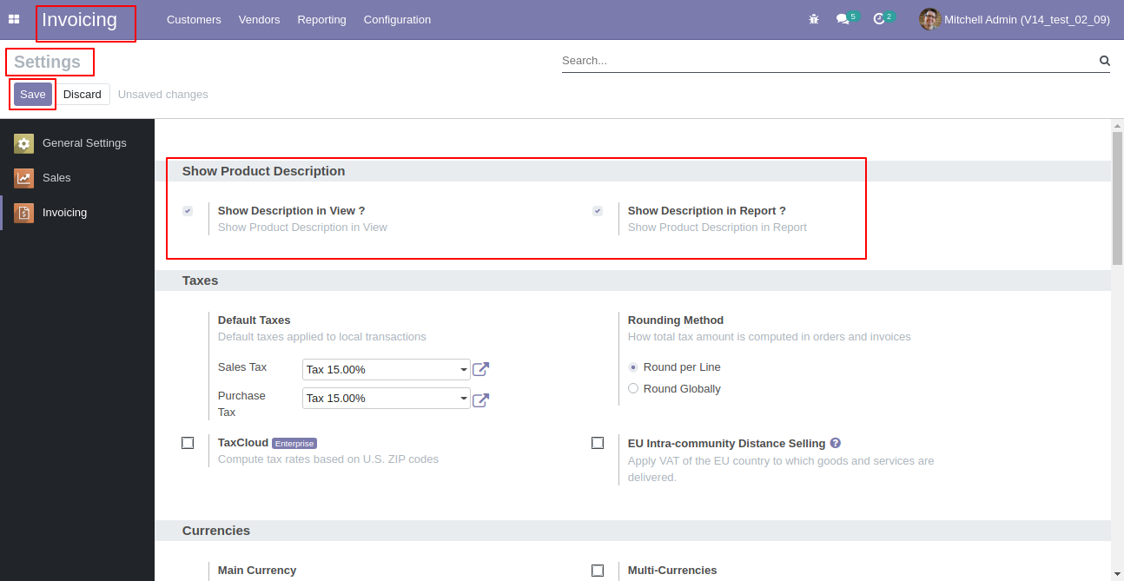Click the Sales chart icon
This screenshot has width=1124, height=581.
pos(24,178)
